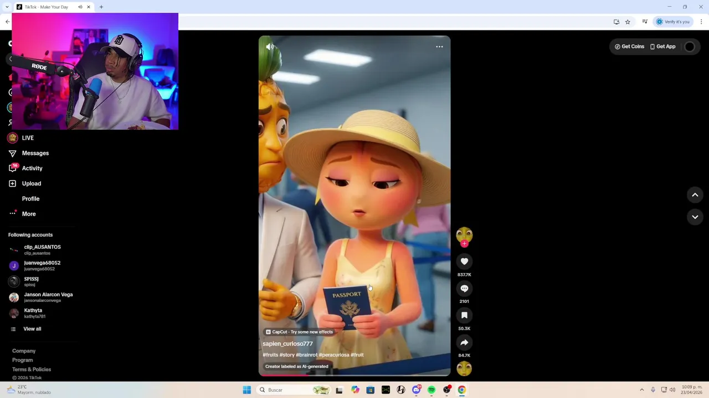Click the video progress bar
Image resolution: width=709 pixels, height=398 pixels.
point(354,375)
